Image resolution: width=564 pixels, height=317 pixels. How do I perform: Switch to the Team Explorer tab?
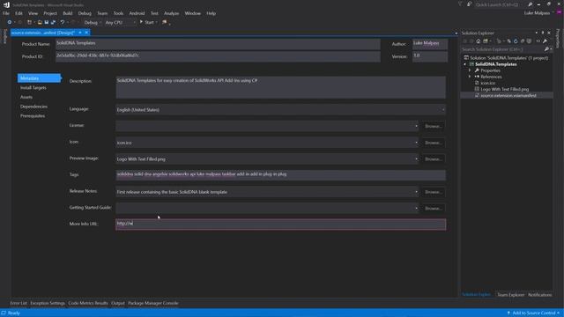pos(510,295)
